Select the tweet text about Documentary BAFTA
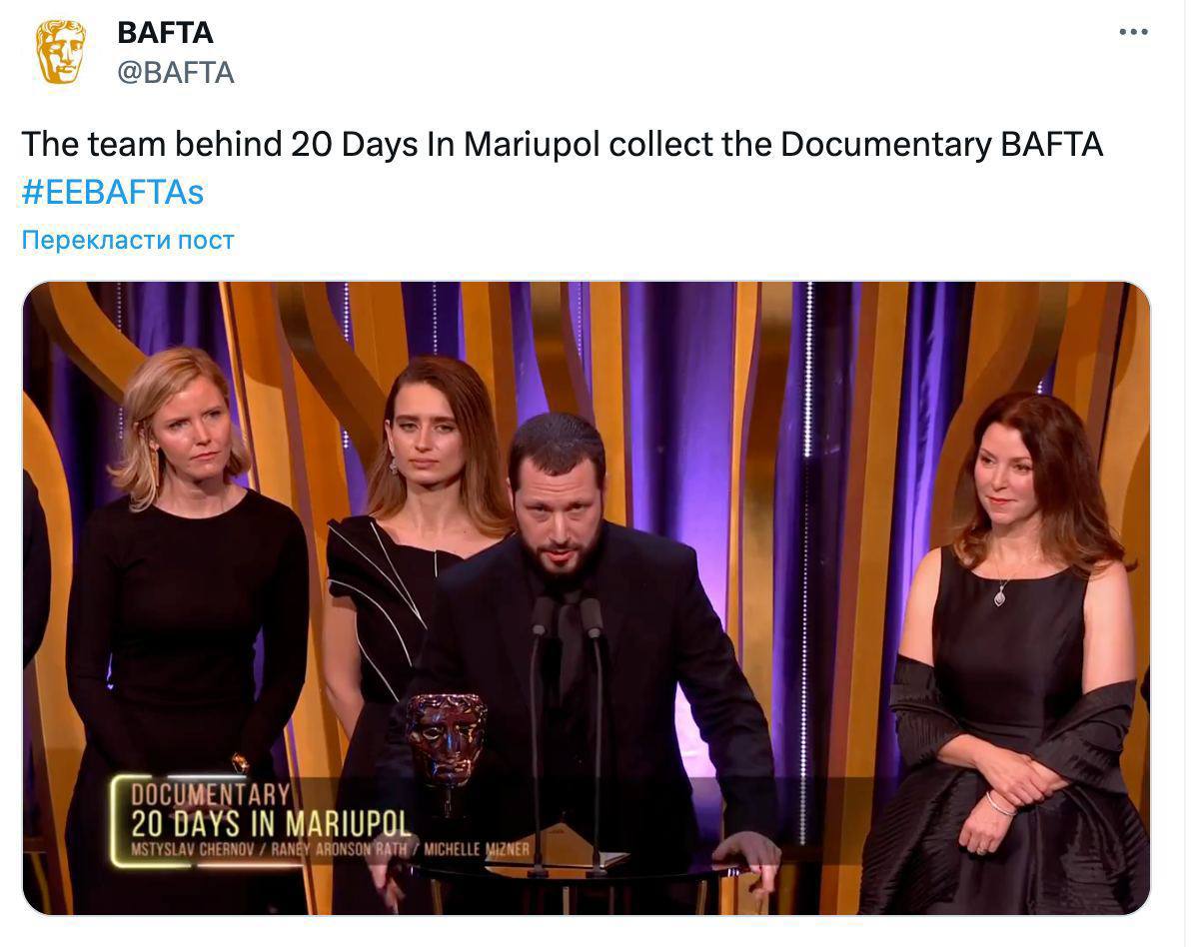 (x=562, y=144)
